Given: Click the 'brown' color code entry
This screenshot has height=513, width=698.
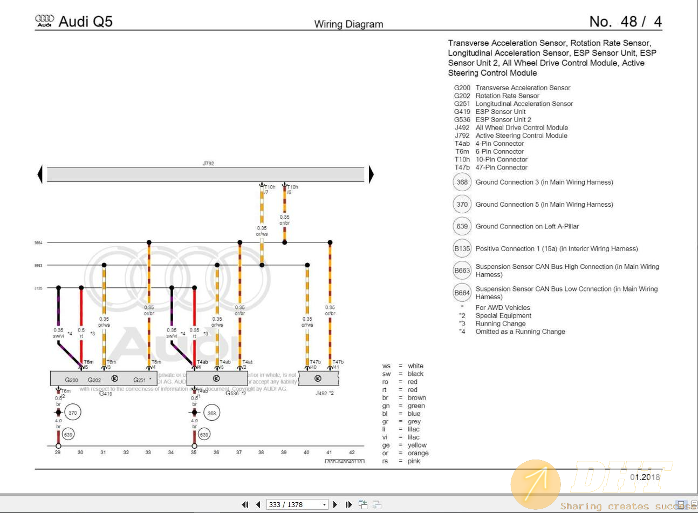Looking at the screenshot, I should click(x=416, y=397).
